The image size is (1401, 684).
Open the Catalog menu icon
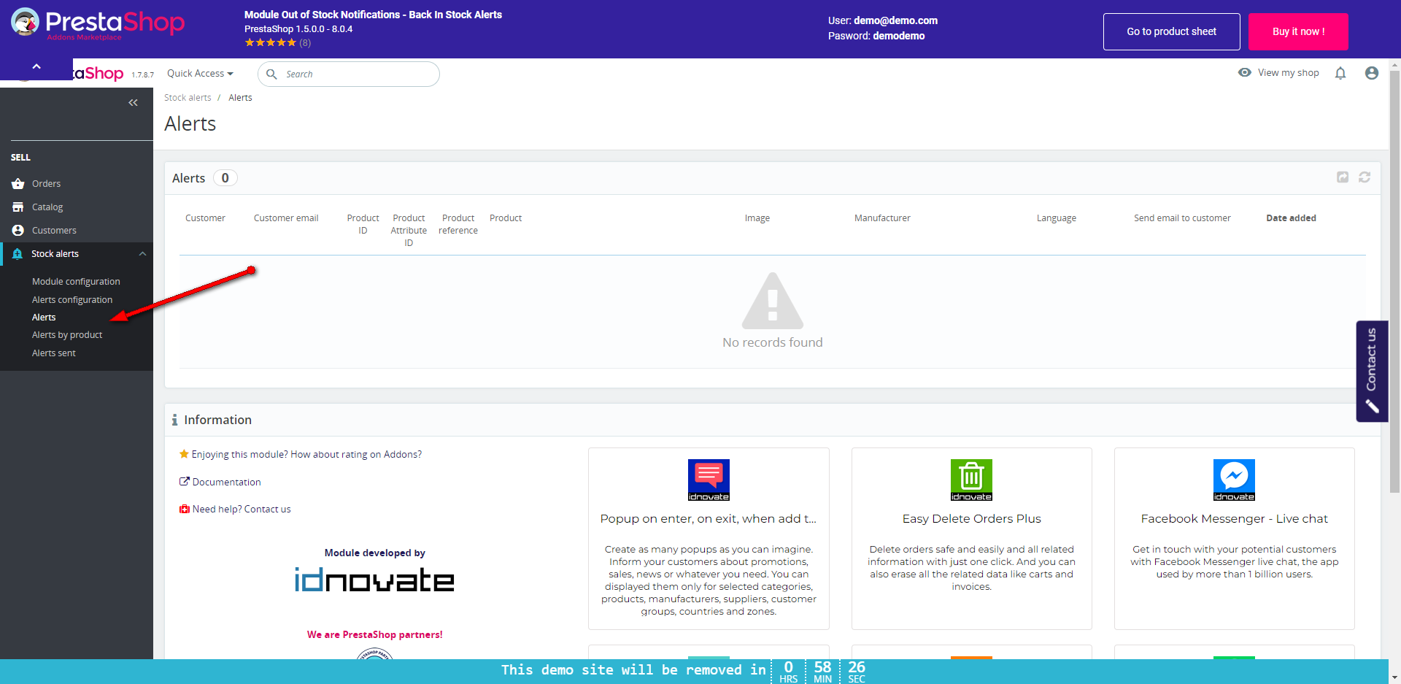pos(18,207)
